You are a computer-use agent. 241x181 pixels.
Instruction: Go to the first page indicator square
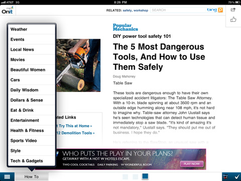(126, 176)
